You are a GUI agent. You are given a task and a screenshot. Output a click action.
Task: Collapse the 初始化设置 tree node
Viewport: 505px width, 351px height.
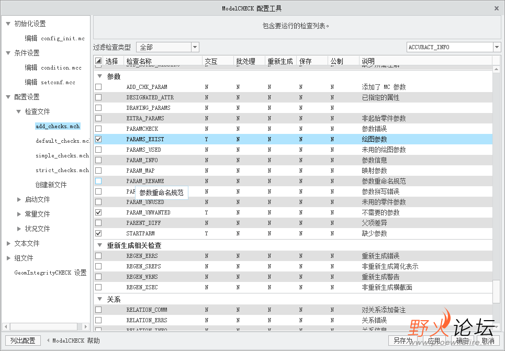pos(8,24)
